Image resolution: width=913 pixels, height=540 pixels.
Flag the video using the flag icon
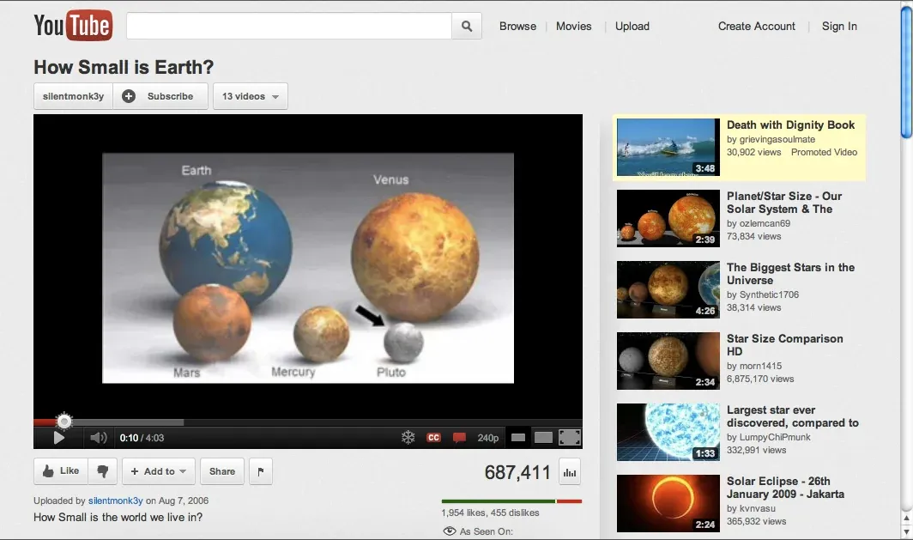pyautogui.click(x=260, y=471)
